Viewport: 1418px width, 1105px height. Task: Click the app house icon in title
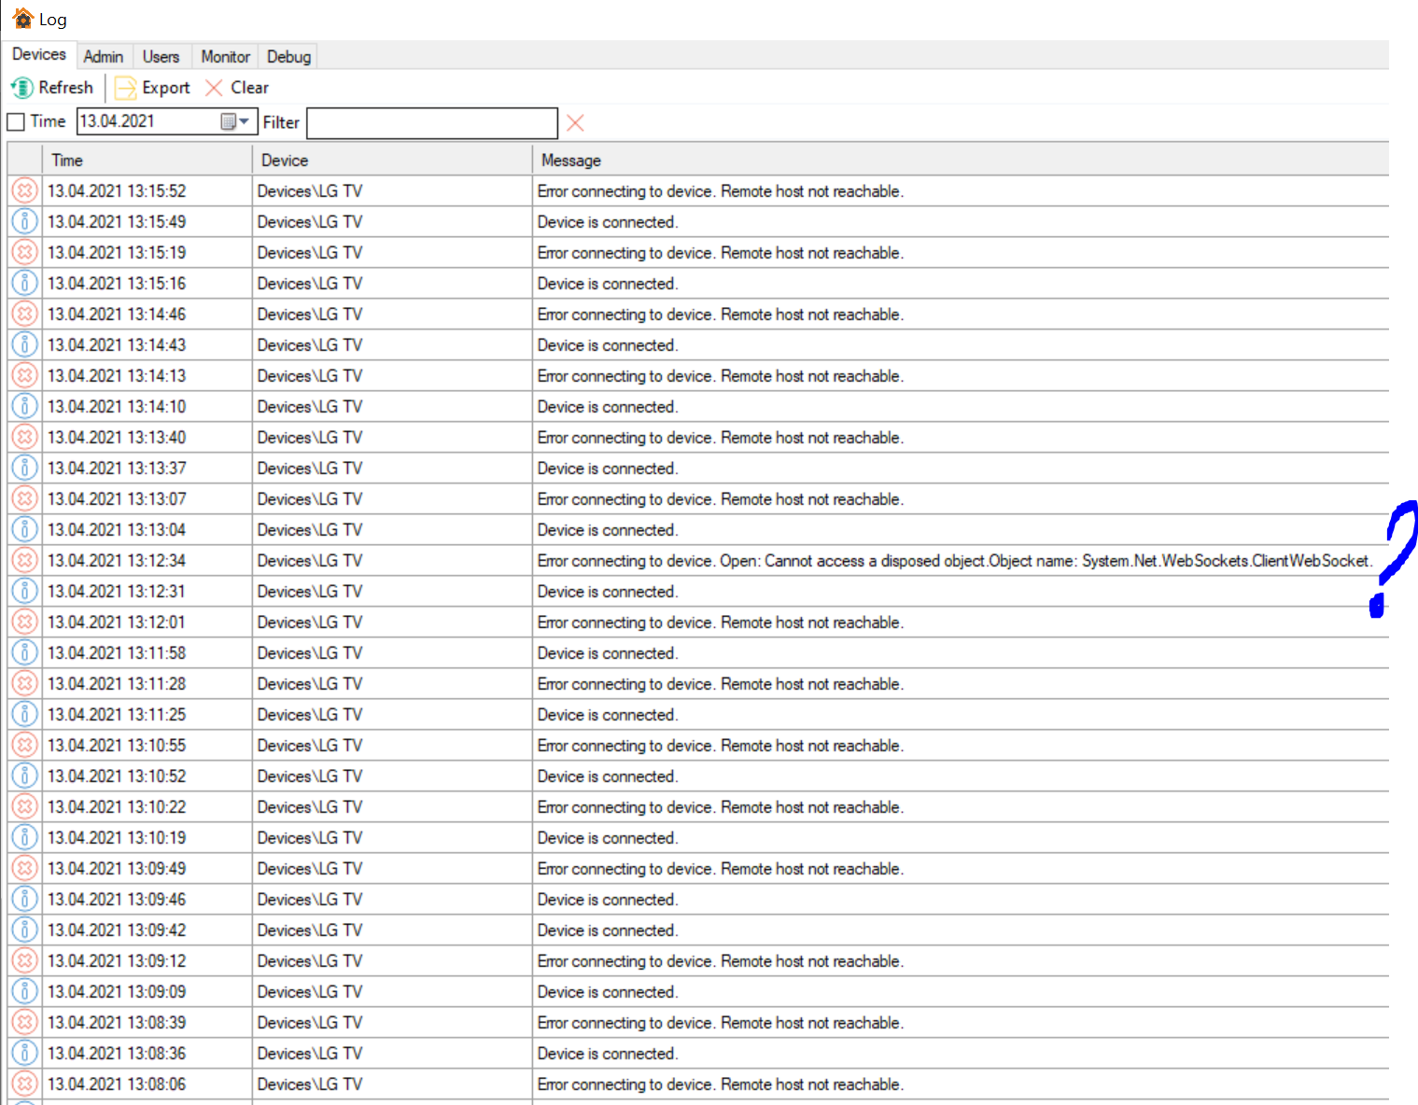click(x=23, y=19)
